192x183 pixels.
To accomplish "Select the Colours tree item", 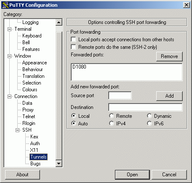I will tap(30, 90).
